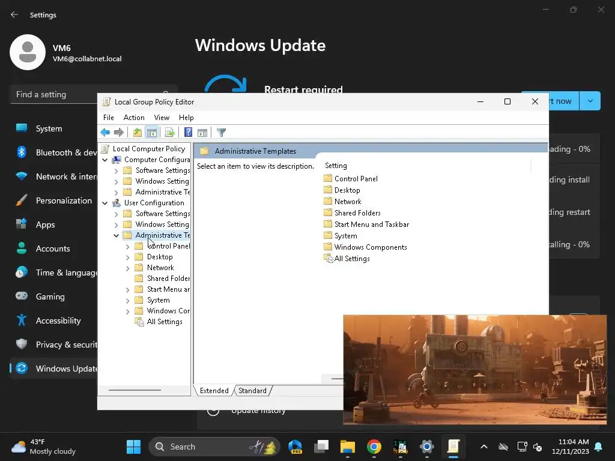
Task: Expand Windows Settings under Computer Configuration
Action: [116, 181]
